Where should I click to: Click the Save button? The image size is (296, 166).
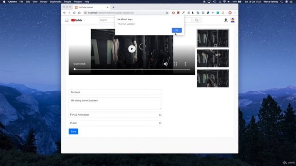[x=74, y=131]
